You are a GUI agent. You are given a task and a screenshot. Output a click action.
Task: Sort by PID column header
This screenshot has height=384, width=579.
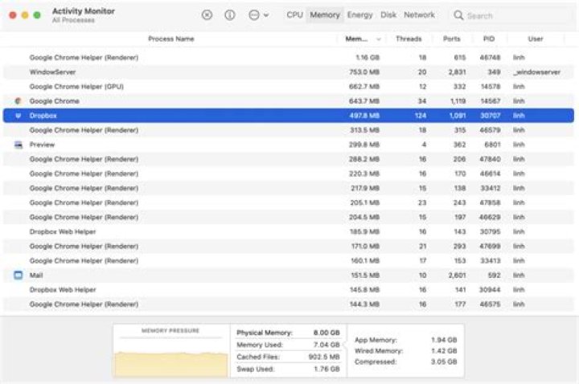tap(489, 39)
